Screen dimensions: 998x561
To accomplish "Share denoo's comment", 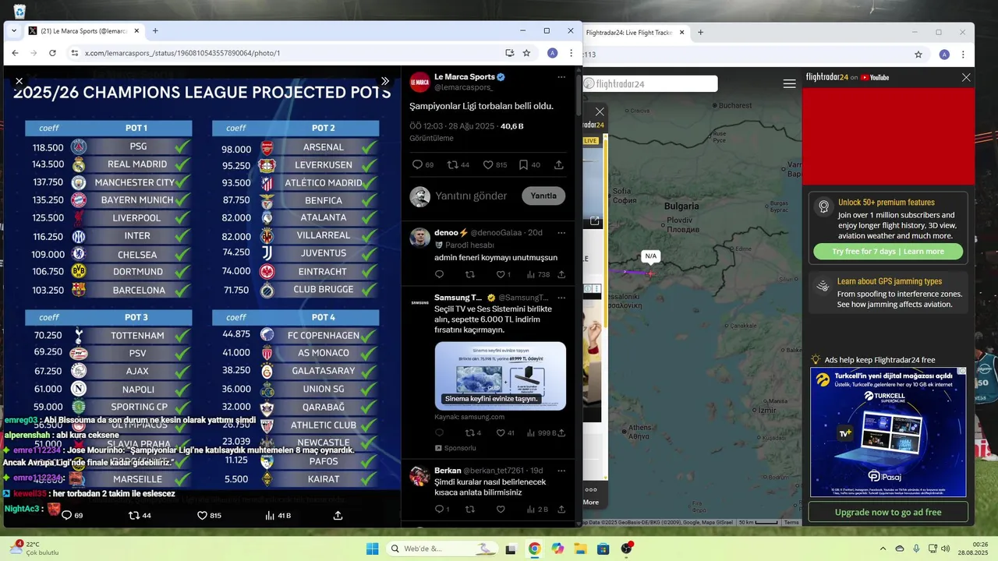I will point(561,274).
